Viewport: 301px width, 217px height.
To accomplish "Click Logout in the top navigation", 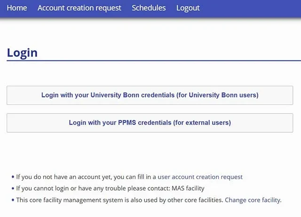I will coord(188,8).
